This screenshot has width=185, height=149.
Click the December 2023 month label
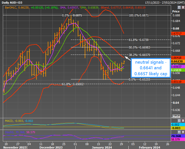[x=51, y=147]
